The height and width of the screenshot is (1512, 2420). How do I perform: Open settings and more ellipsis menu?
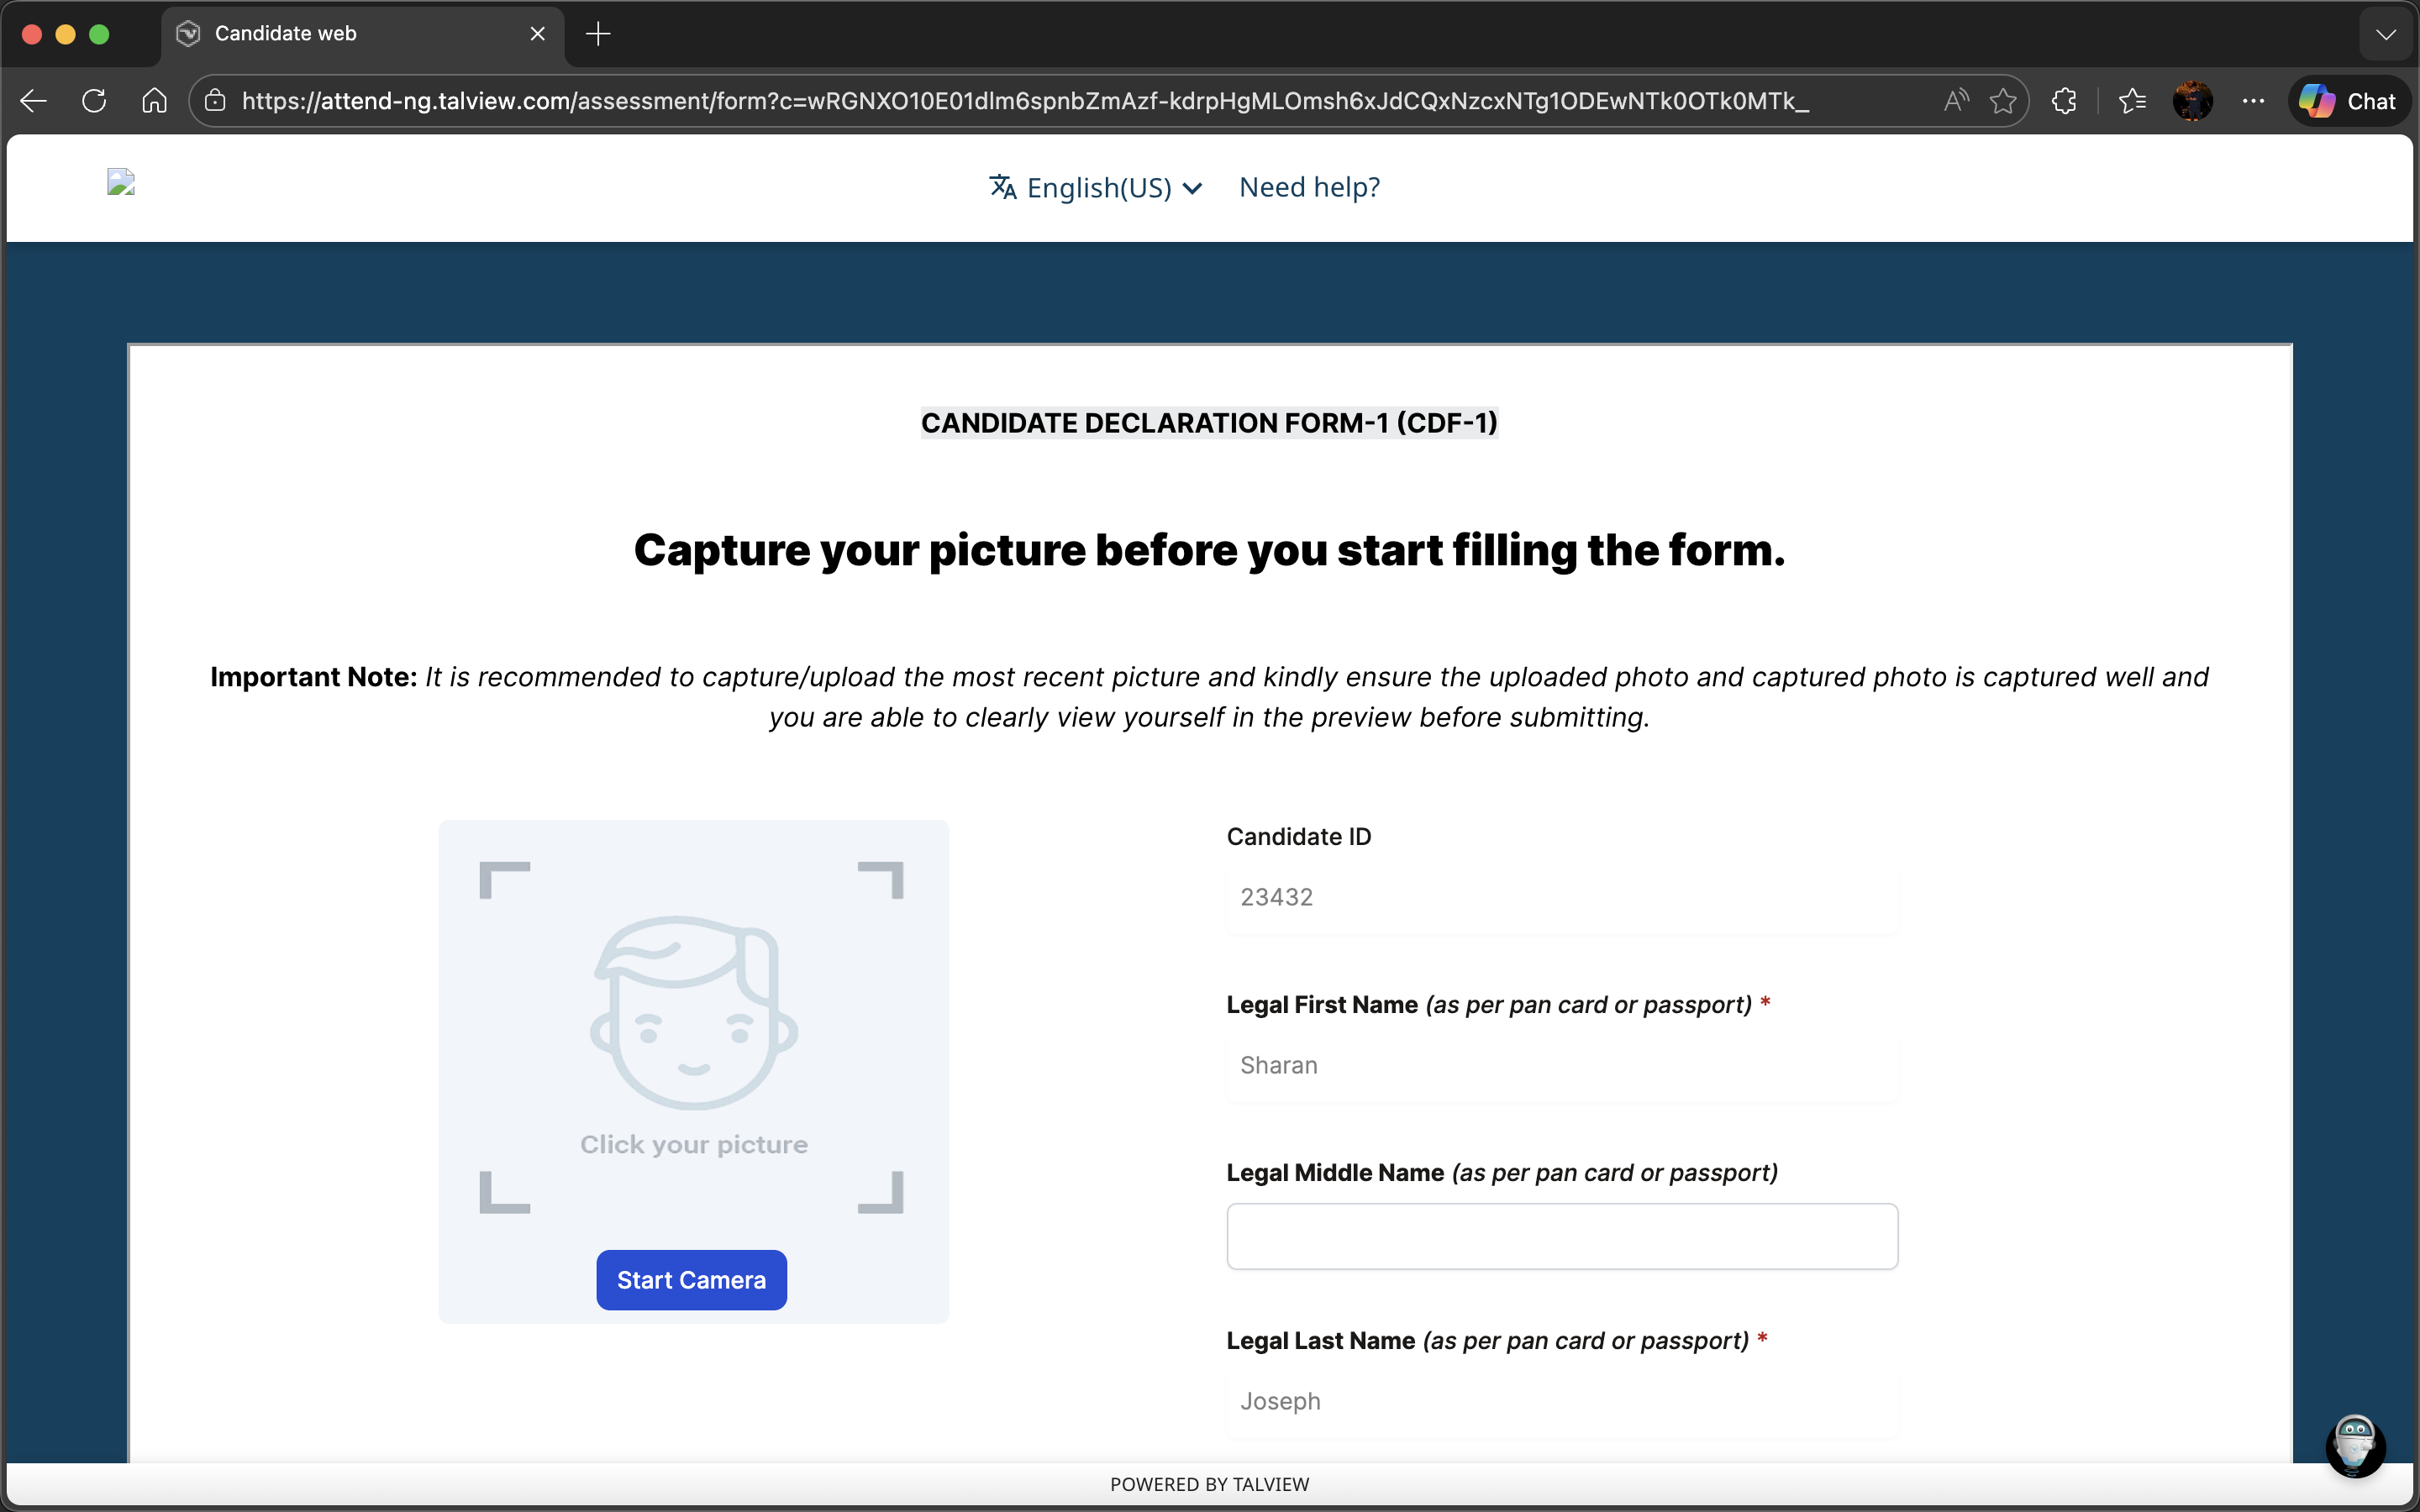(2253, 101)
